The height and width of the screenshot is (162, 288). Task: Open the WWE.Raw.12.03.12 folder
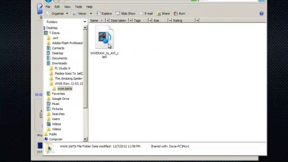click(x=69, y=84)
